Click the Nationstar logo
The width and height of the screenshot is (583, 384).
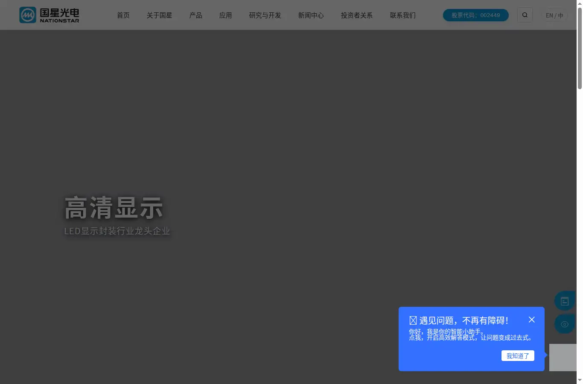click(x=49, y=15)
